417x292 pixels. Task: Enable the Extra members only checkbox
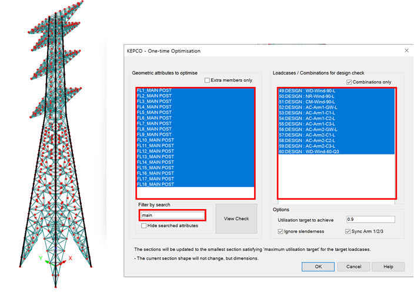point(207,80)
